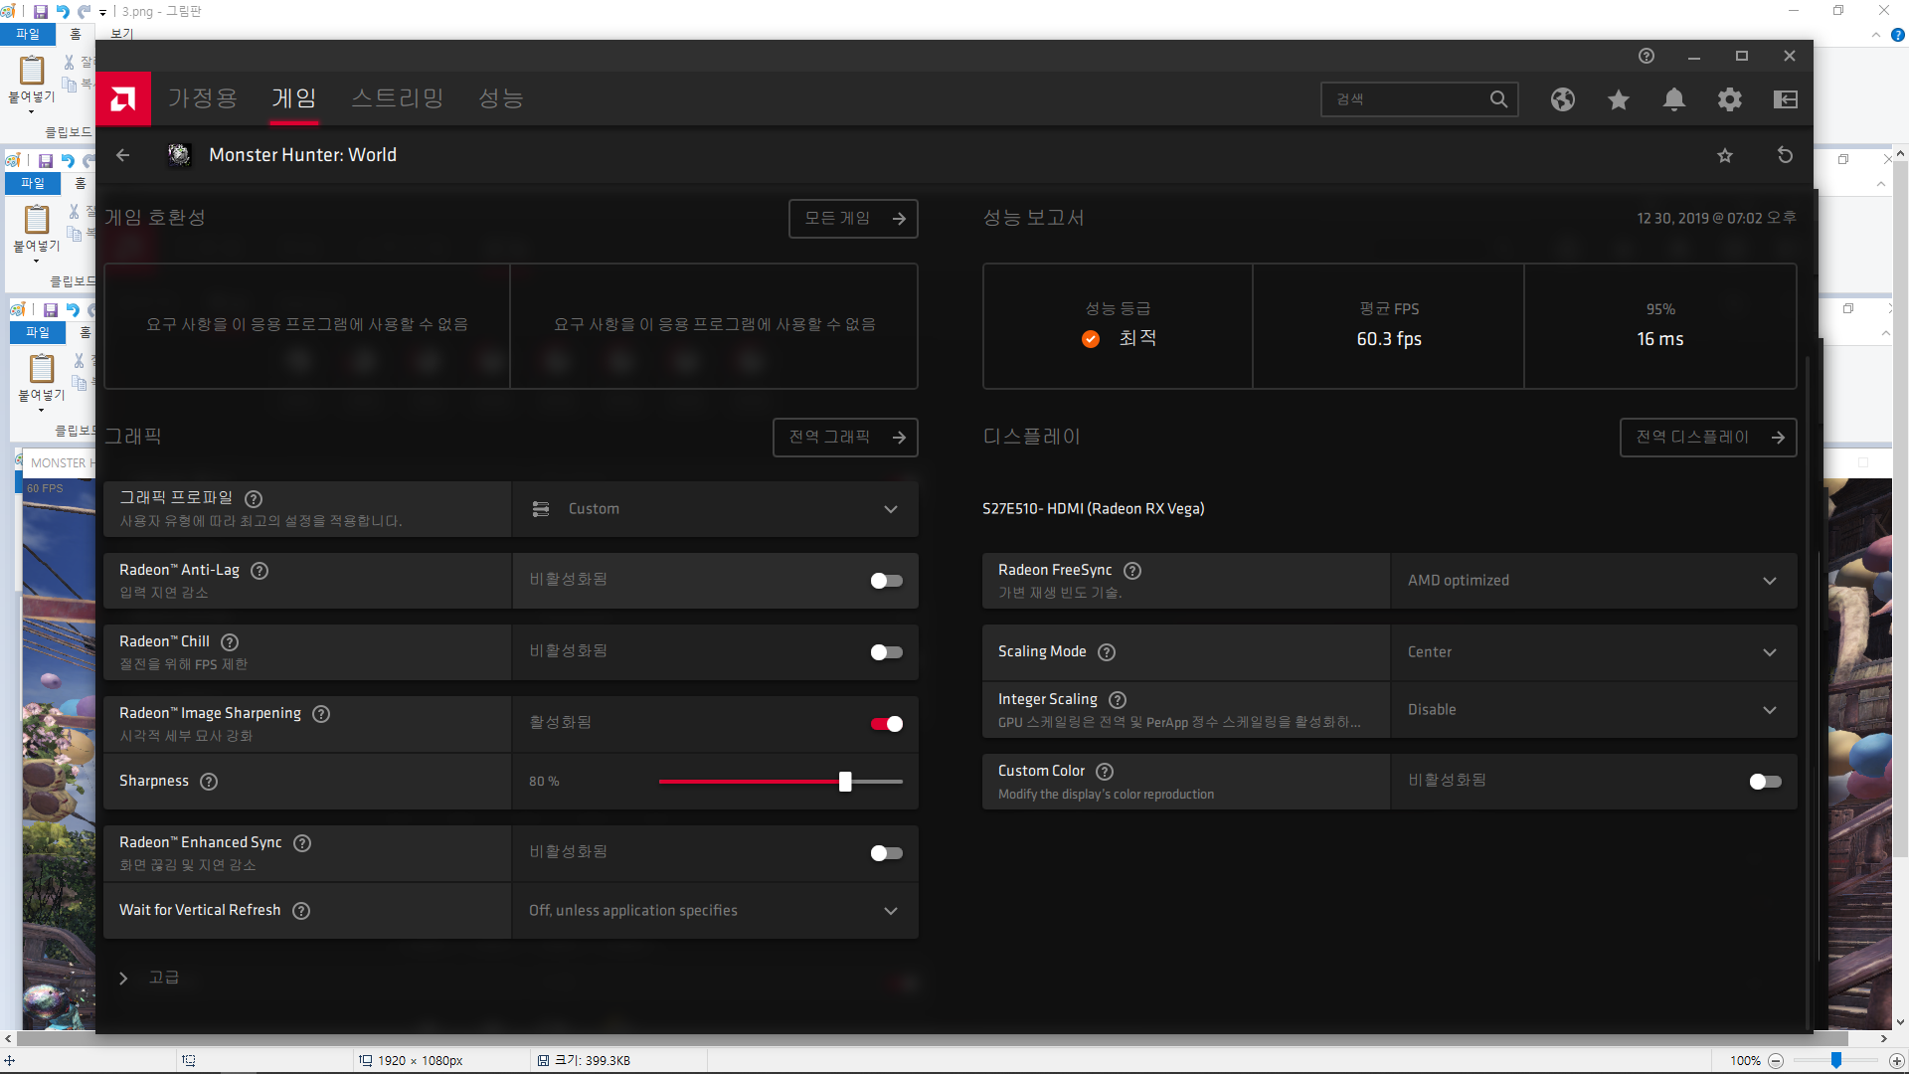Image resolution: width=1909 pixels, height=1074 pixels.
Task: Switch to the 성능 tab
Action: point(500,98)
